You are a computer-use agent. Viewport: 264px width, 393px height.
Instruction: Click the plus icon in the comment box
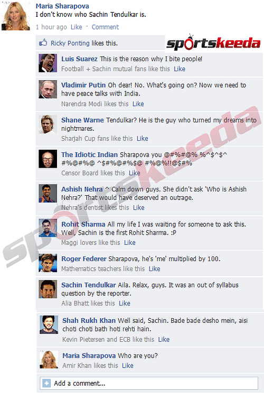46,383
